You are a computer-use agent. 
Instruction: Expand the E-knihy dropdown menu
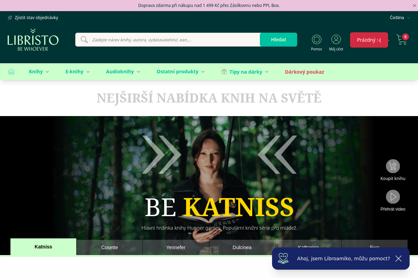[78, 72]
